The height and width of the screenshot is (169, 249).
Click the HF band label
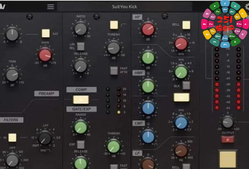(137, 17)
